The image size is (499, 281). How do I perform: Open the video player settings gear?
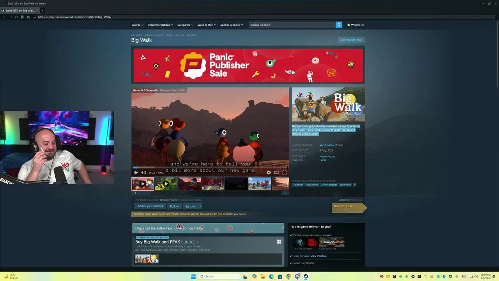[x=269, y=173]
